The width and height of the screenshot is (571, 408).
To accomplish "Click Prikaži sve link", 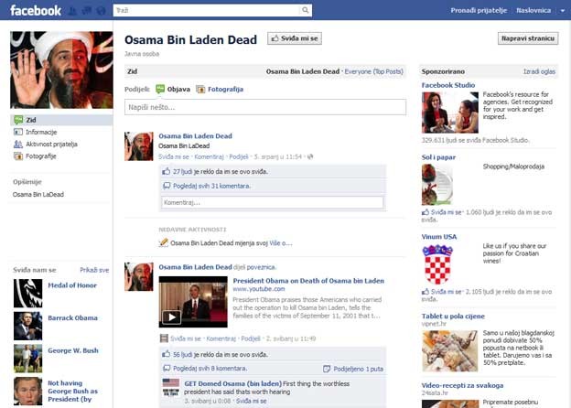I will pos(94,270).
